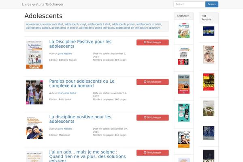Click 'Nombre de pages: 160 pages'
The image size is (243, 162).
click(110, 100)
